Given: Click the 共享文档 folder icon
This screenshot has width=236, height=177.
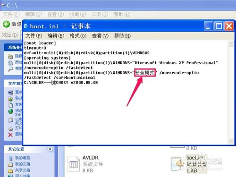Looking at the screenshot, I should [10, 170].
